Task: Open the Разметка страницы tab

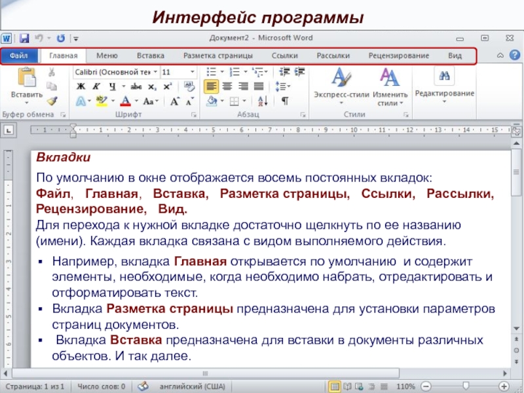Action: click(217, 56)
